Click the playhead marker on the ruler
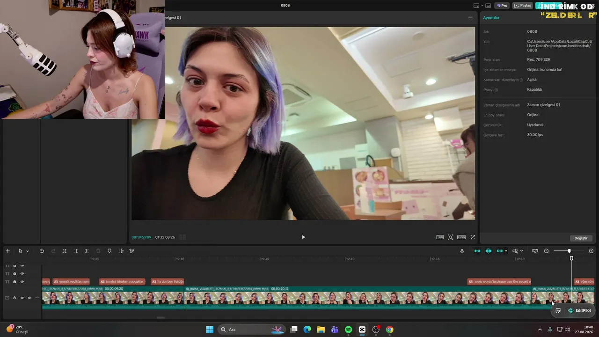599x337 pixels. (571, 258)
